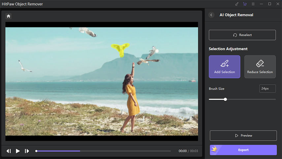Click the Home icon above the video
The image size is (282, 159).
tap(9, 16)
